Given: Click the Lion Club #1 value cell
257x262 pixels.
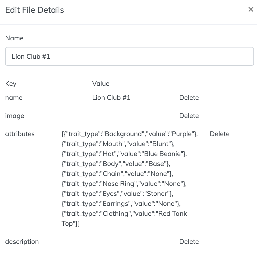Looking at the screenshot, I should point(111,98).
